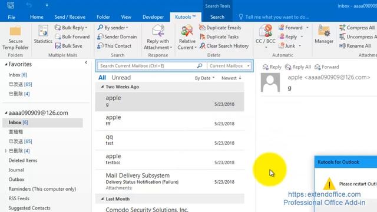This screenshot has width=377, height=212.
Task: Click the search magnifier icon
Action: 200,65
